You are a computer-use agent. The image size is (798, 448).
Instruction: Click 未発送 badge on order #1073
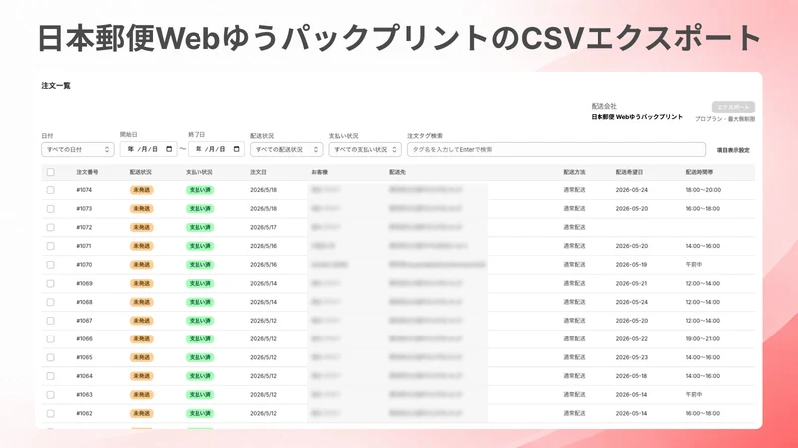coord(141,209)
